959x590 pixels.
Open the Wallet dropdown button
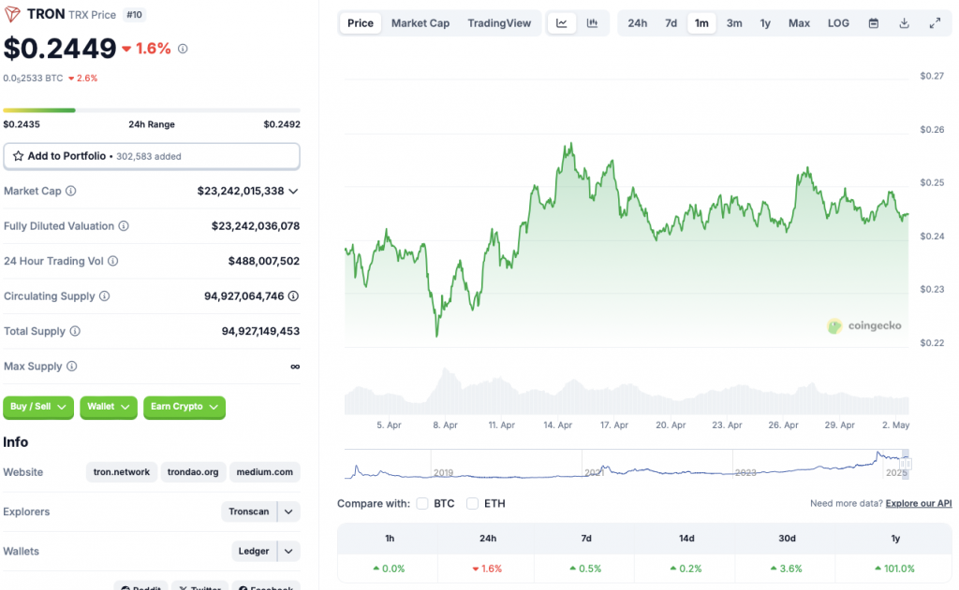click(x=109, y=407)
